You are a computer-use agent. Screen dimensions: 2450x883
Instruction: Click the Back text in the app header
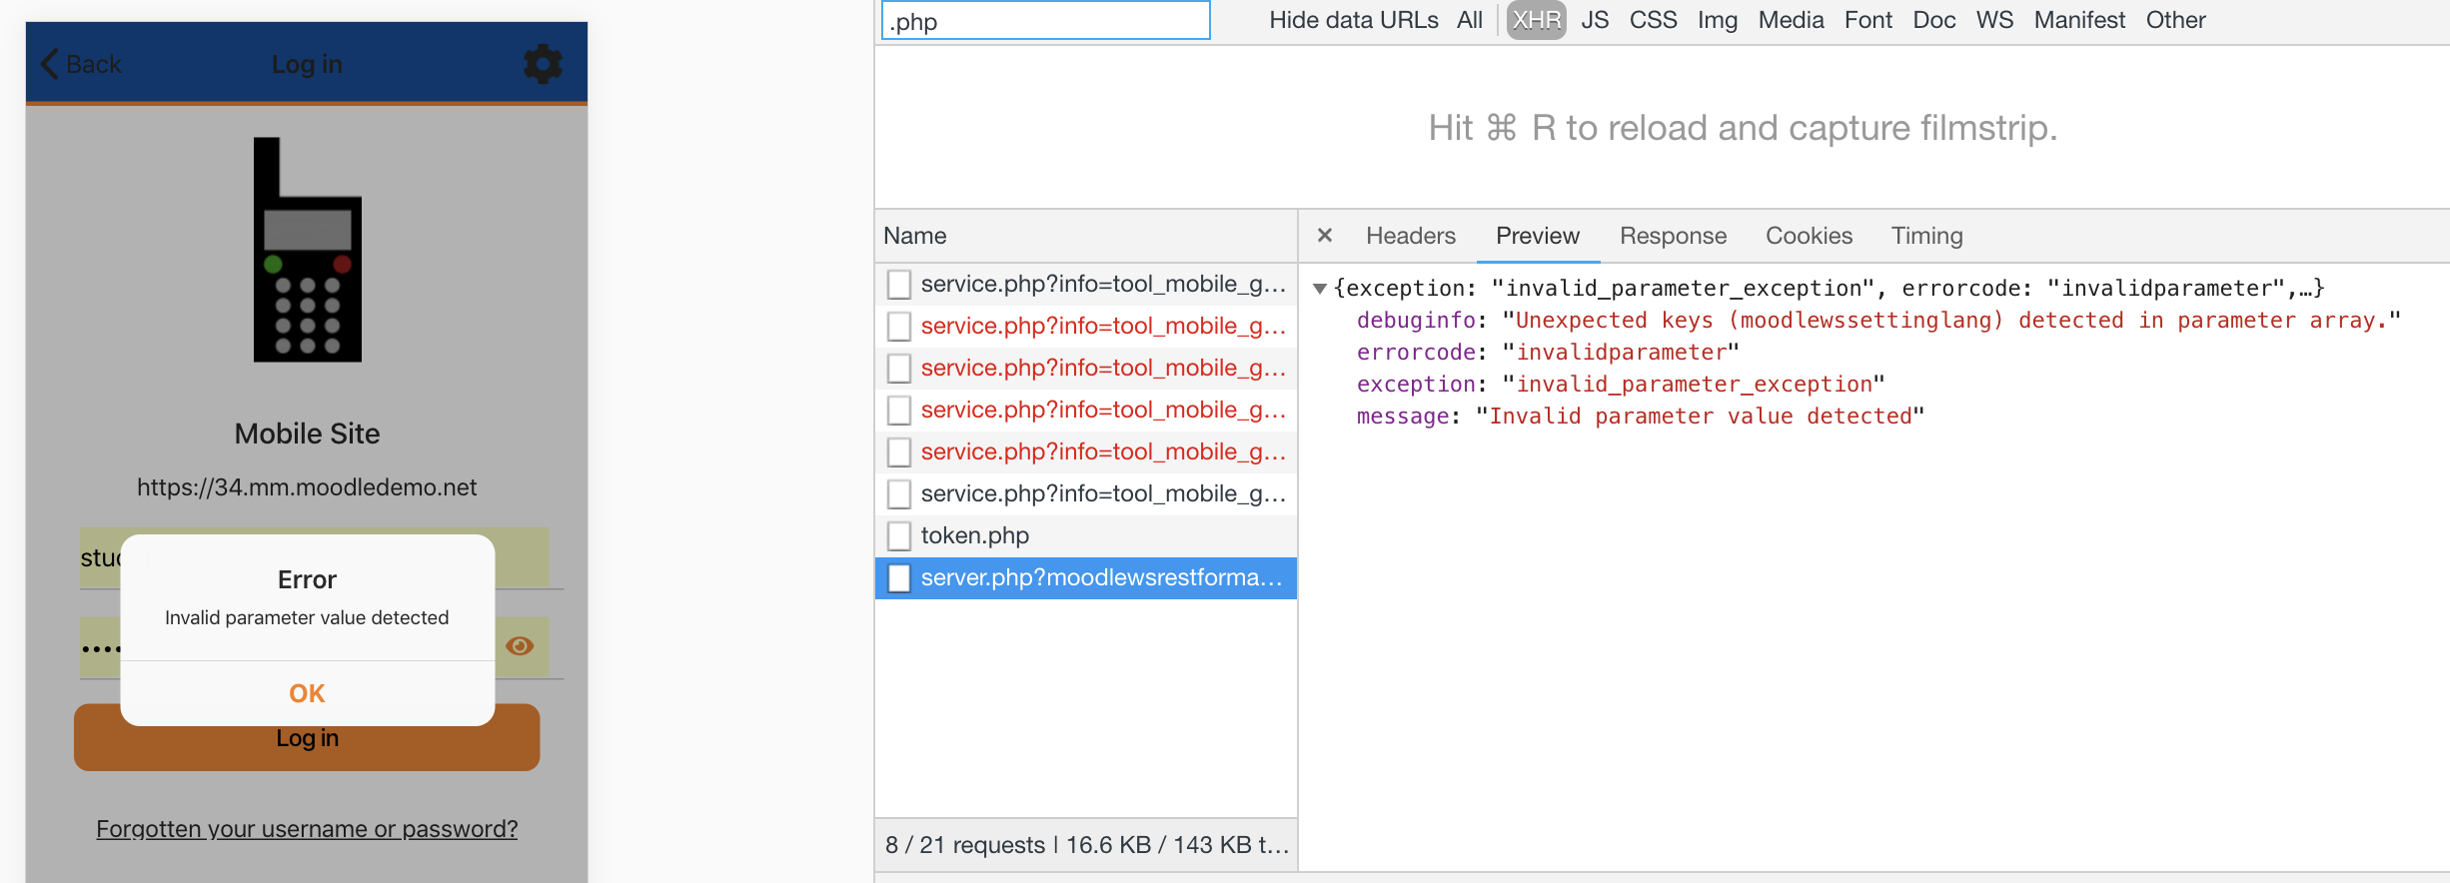(93, 64)
